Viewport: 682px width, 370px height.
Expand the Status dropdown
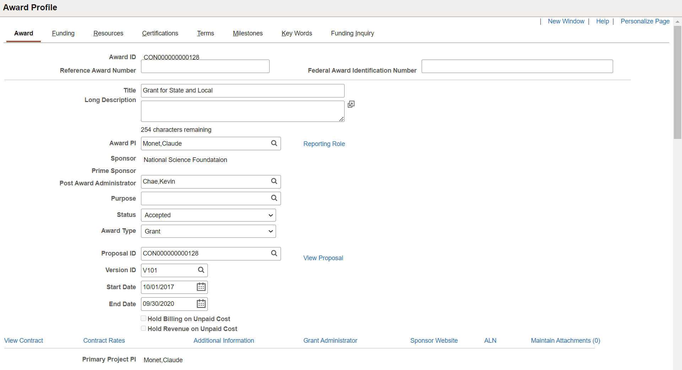[209, 215]
